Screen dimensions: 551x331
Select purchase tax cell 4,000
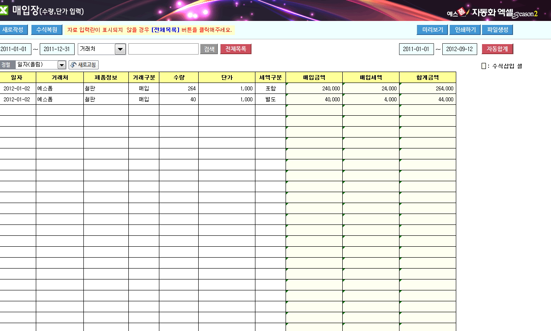(371, 99)
